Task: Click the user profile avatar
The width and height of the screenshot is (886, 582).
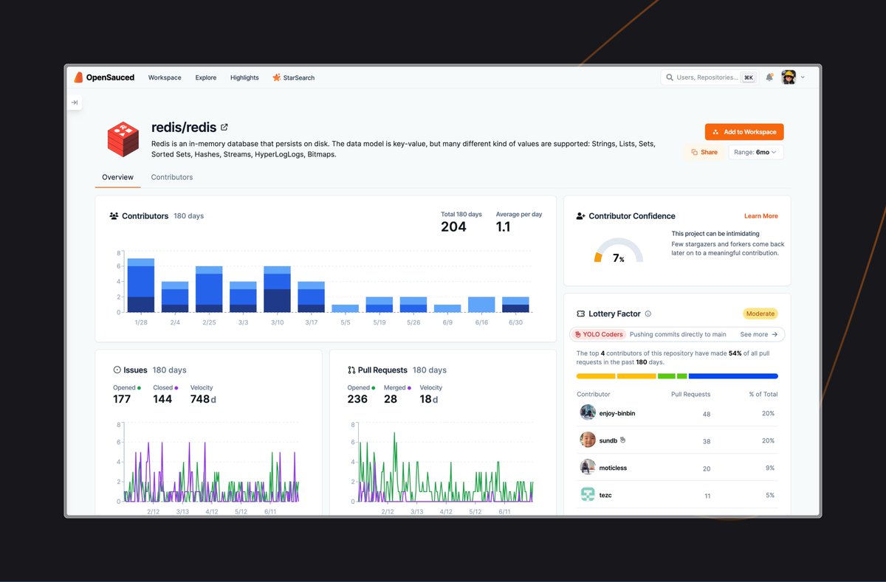Action: click(789, 77)
